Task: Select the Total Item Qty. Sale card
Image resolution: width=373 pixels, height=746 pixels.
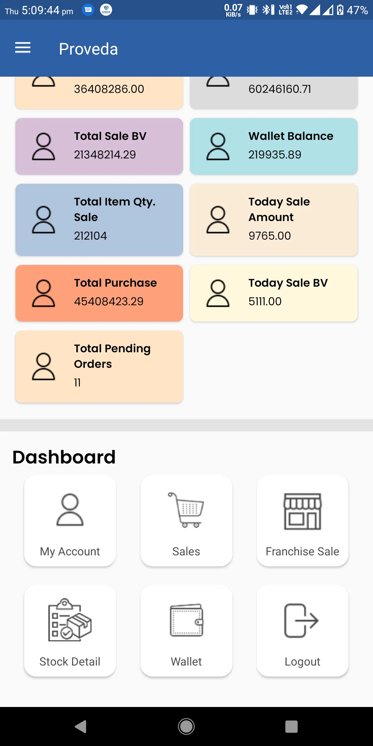Action: [99, 220]
